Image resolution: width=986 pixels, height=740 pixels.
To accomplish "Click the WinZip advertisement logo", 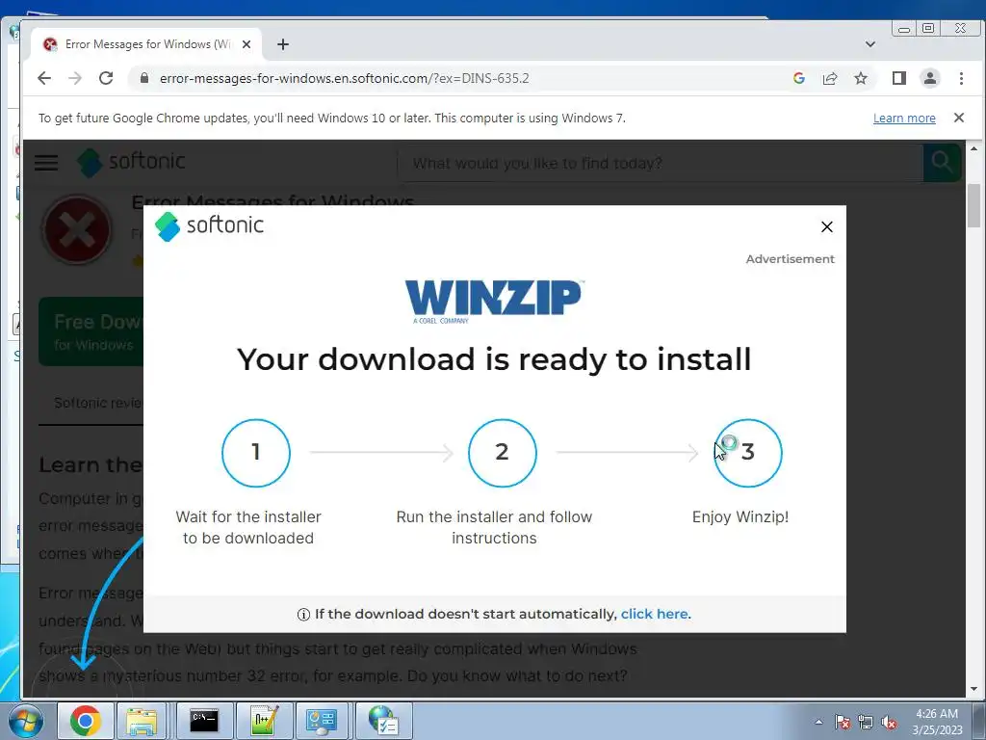I will (x=494, y=302).
